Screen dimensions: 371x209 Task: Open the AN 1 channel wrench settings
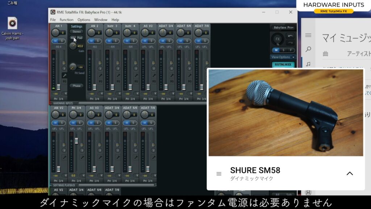pyautogui.click(x=64, y=75)
